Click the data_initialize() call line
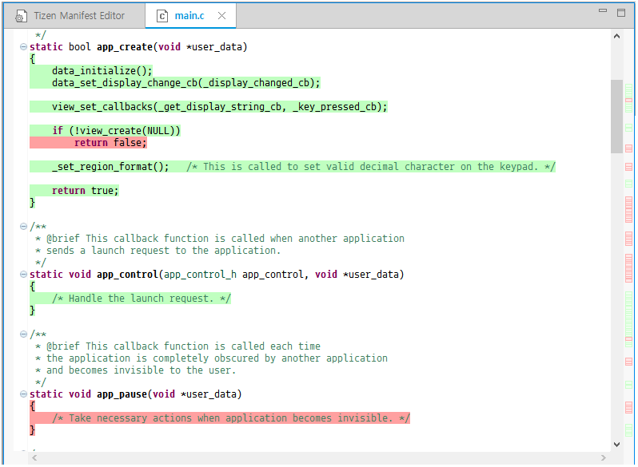Viewport: 638px width, 467px height. click(x=102, y=71)
